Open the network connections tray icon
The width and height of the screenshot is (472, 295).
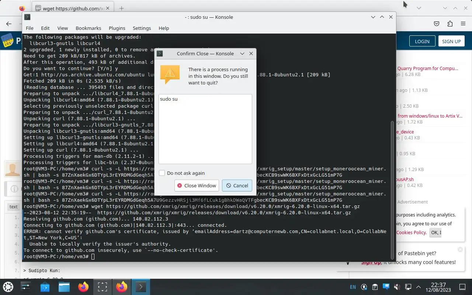(408, 287)
